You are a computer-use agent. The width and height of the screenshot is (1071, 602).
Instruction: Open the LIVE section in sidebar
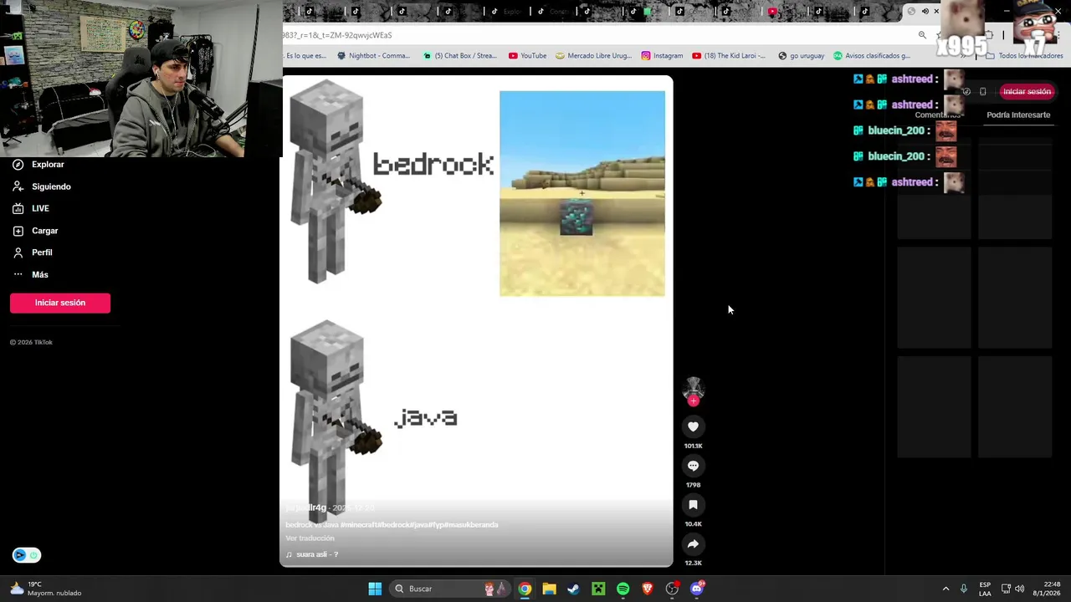click(31, 208)
